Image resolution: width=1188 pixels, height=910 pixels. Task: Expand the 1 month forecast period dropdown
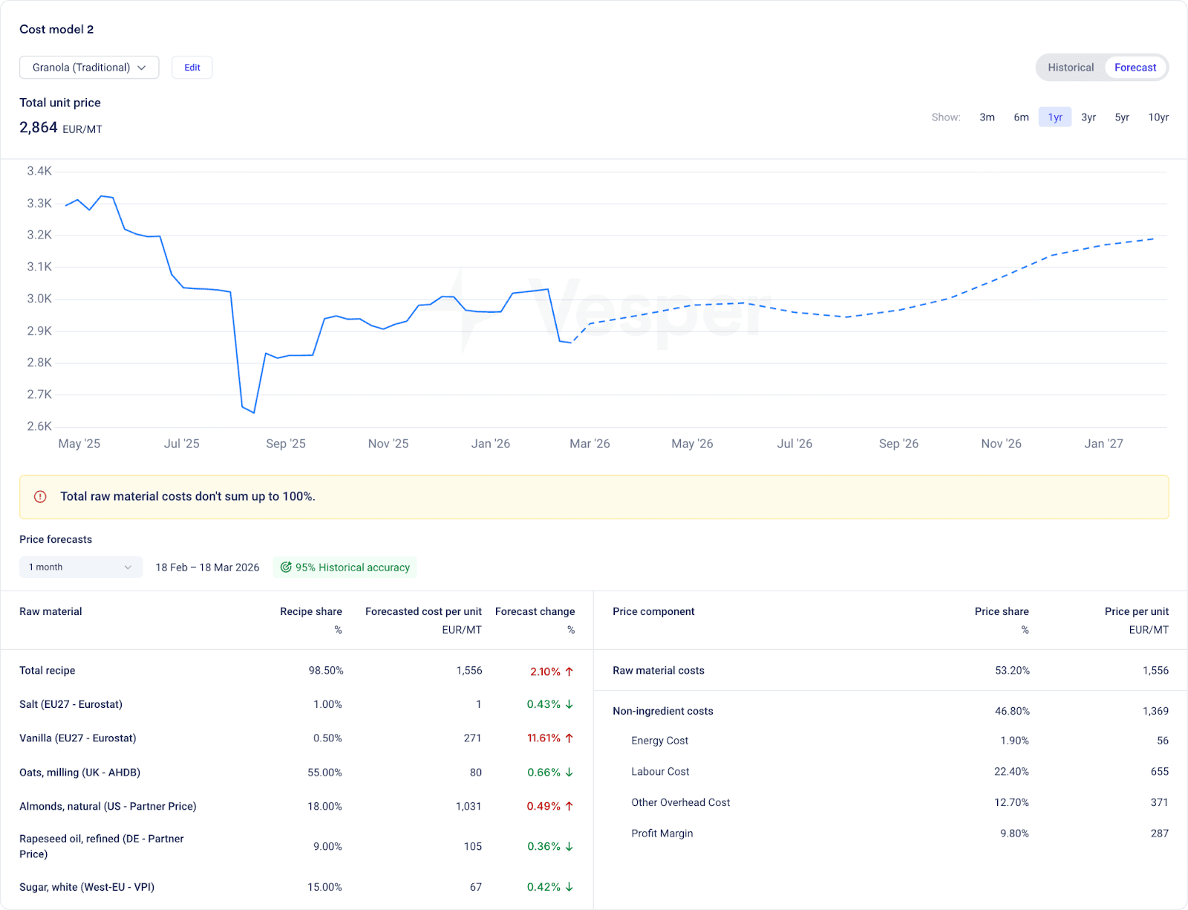pos(80,568)
